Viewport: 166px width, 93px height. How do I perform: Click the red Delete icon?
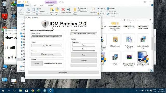(x=63, y=10)
